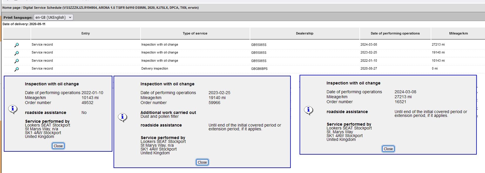Click magnifier icon for Delivery inspection record
Image resolution: width=485 pixels, height=173 pixels.
[x=17, y=69]
